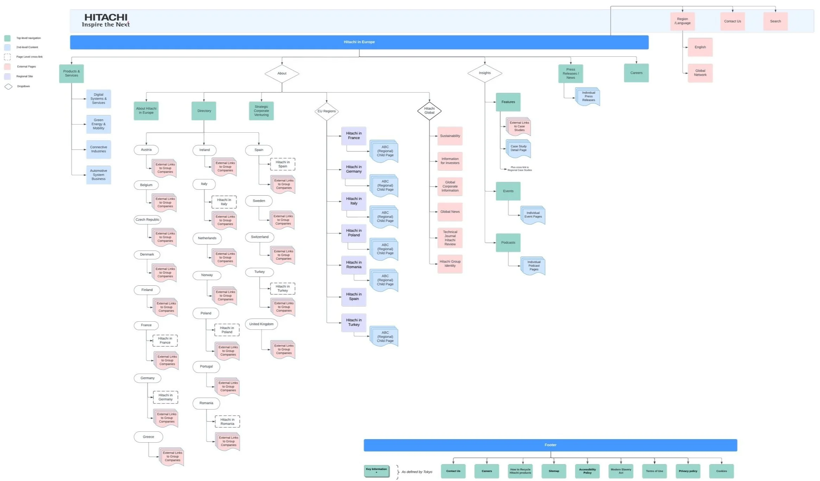Select the Features node under Insights

click(508, 102)
